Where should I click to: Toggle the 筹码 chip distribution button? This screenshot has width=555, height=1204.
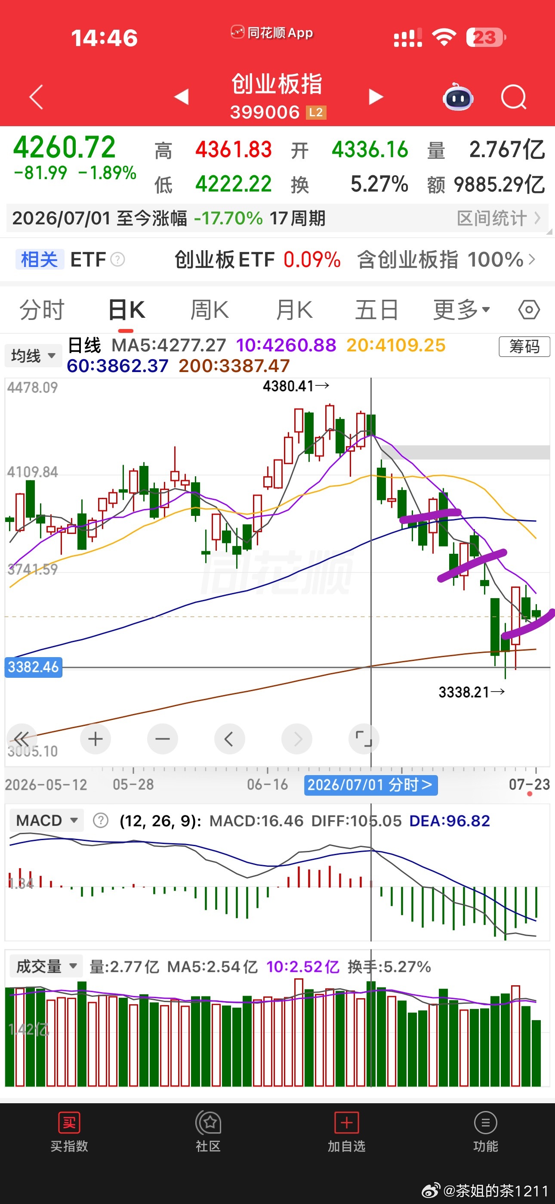point(524,347)
